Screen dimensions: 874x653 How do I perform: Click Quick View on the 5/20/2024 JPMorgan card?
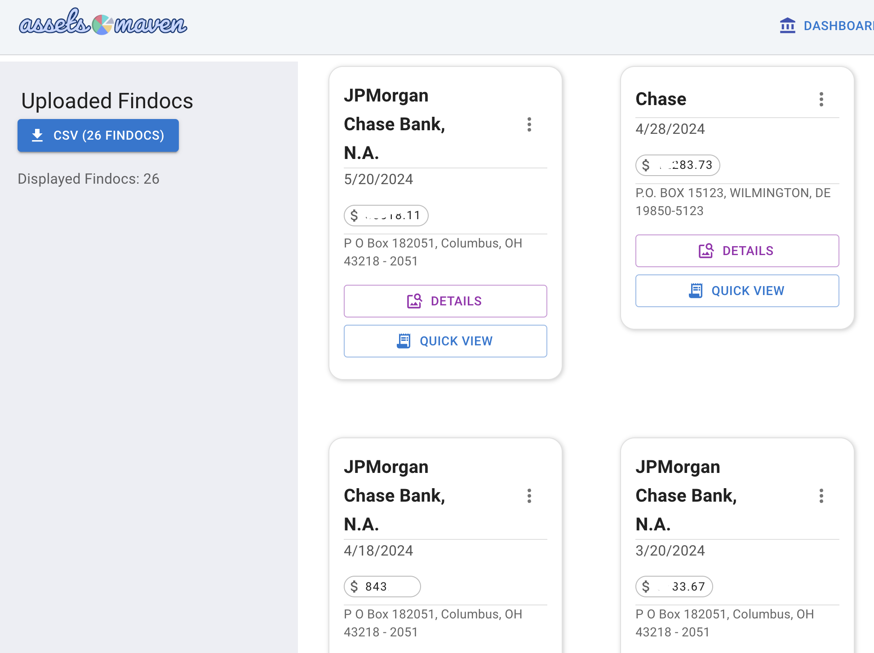coord(445,341)
